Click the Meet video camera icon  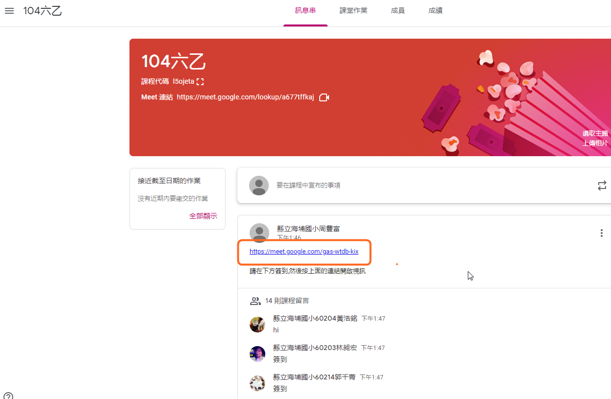[324, 97]
